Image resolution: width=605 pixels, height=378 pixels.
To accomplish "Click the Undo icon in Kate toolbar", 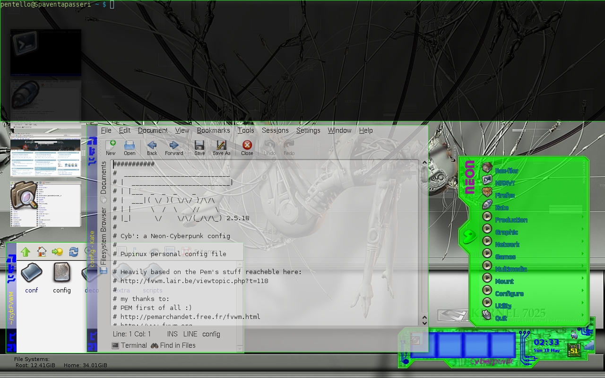I will point(269,147).
